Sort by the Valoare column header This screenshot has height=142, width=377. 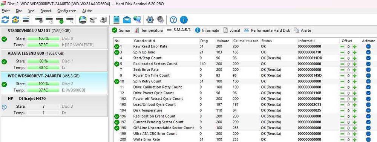pos(223,41)
